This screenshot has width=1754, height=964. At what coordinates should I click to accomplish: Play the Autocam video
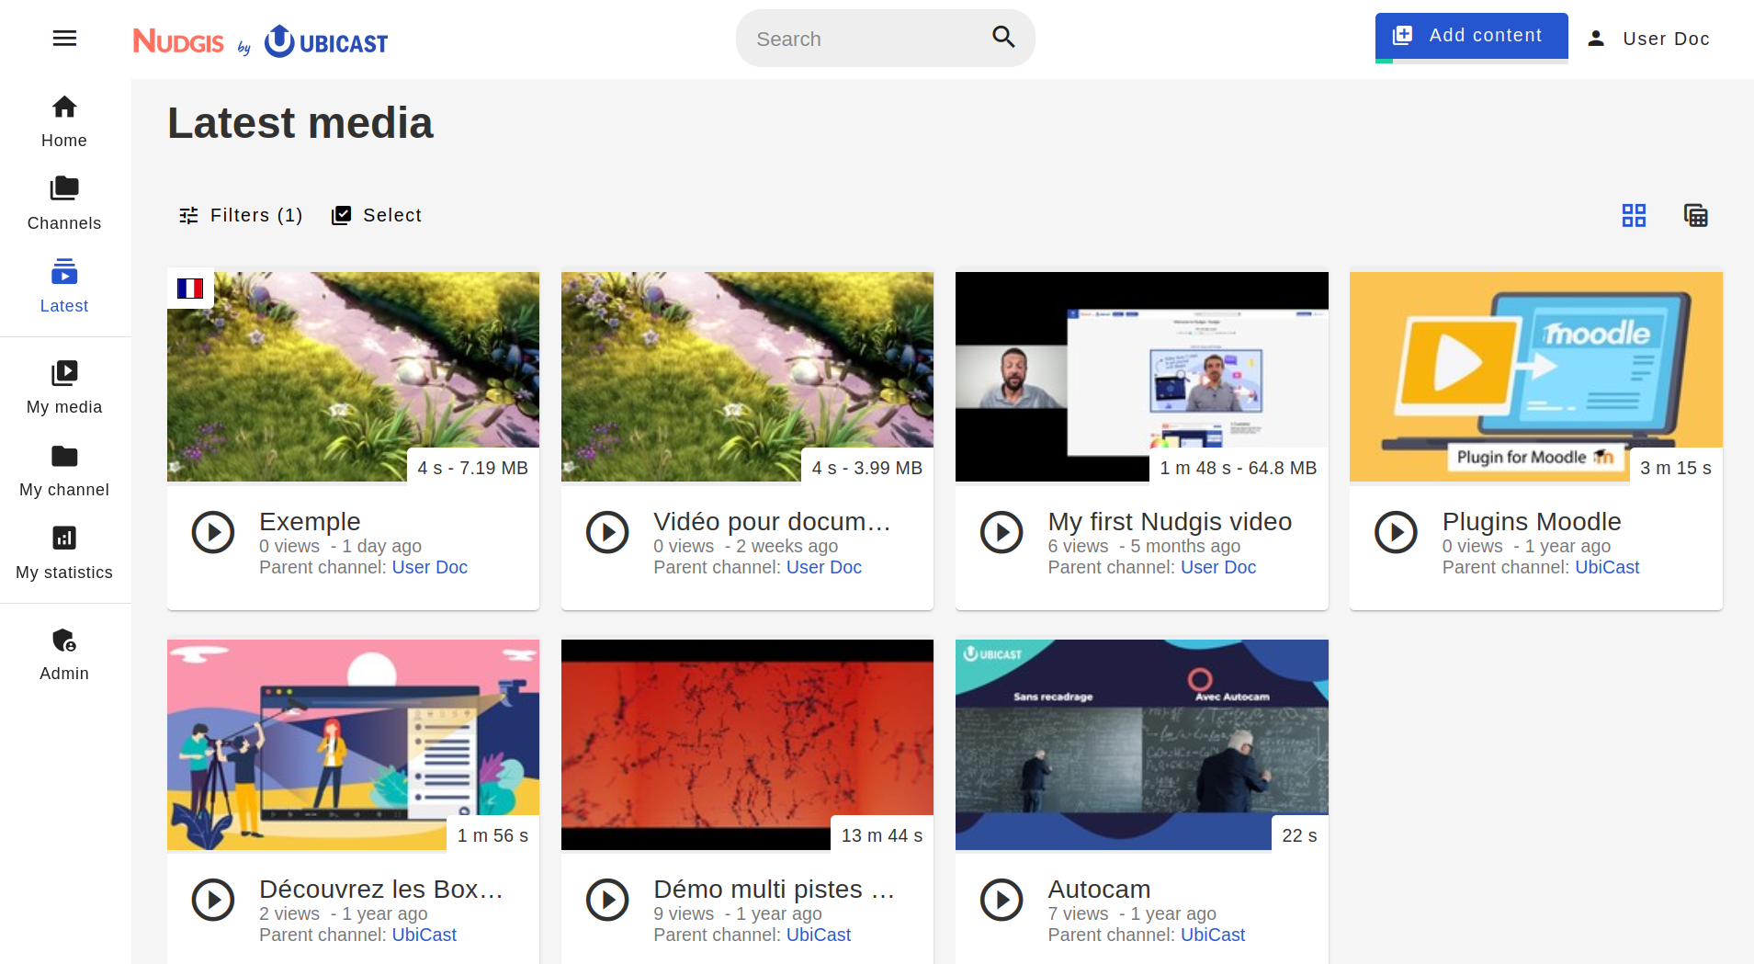coord(1001,900)
